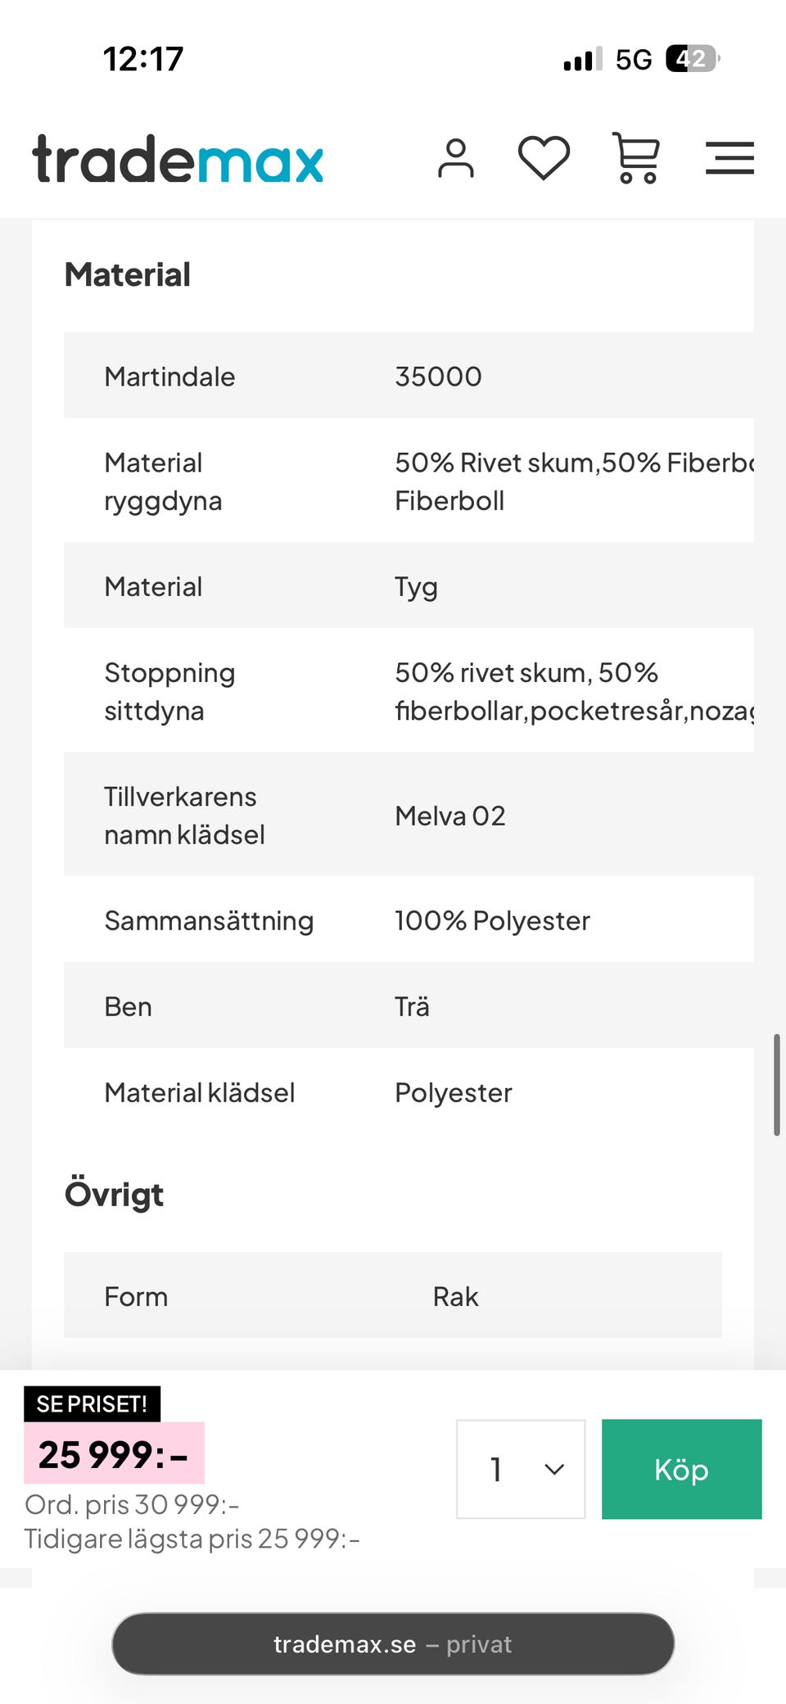786x1704 pixels.
Task: Tap the cellular signal bars
Action: 582,59
